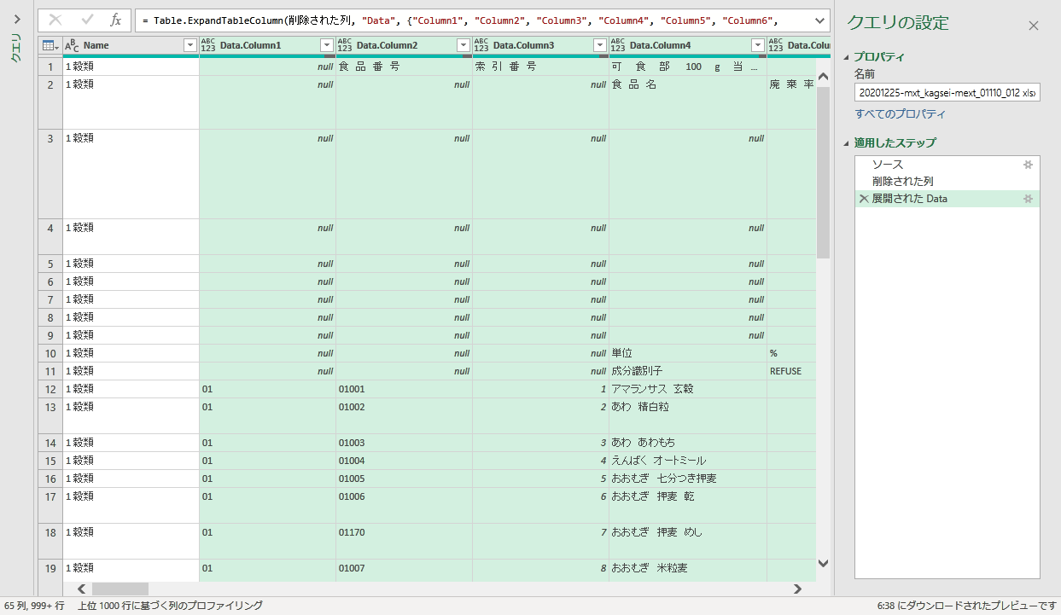Expand the クエリ pane with the chevron
Image resolution: width=1061 pixels, height=615 pixels.
point(16,18)
